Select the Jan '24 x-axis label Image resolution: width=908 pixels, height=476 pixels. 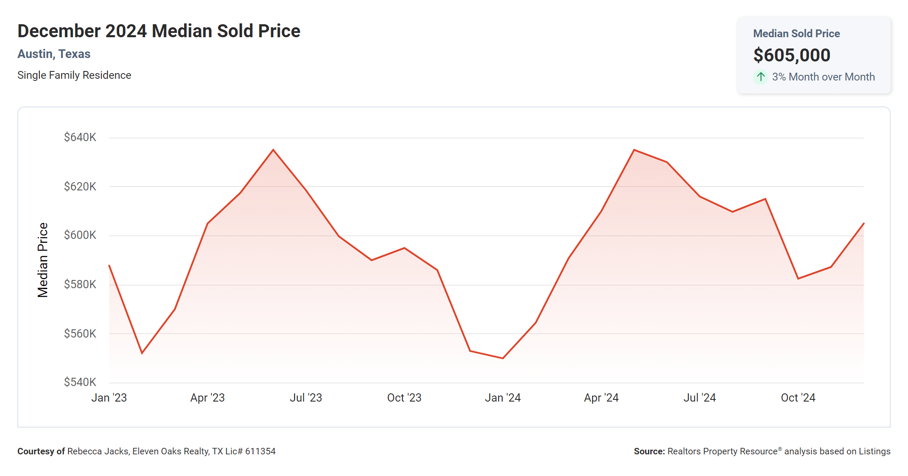pos(503,398)
